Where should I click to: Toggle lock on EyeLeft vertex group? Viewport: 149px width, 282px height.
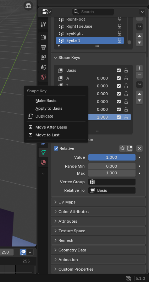pyautogui.click(x=119, y=40)
